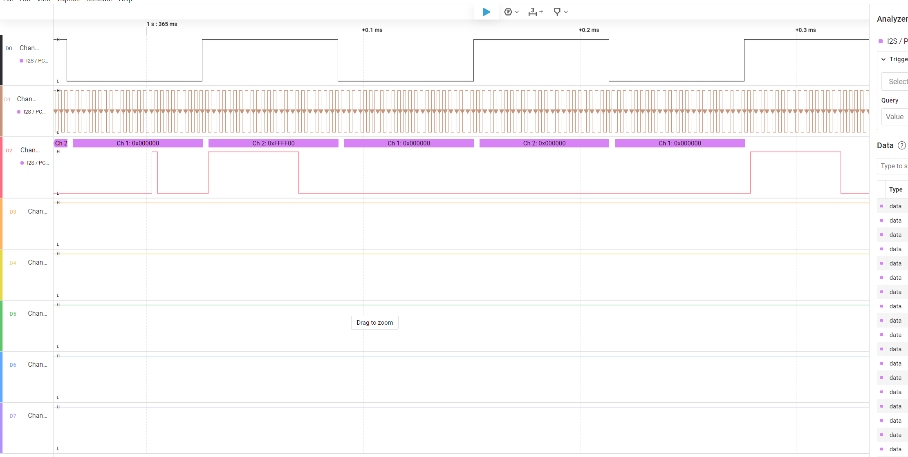Click purple I2S analyzer square in Analyzers panel
The height and width of the screenshot is (457, 908).
pyautogui.click(x=881, y=41)
